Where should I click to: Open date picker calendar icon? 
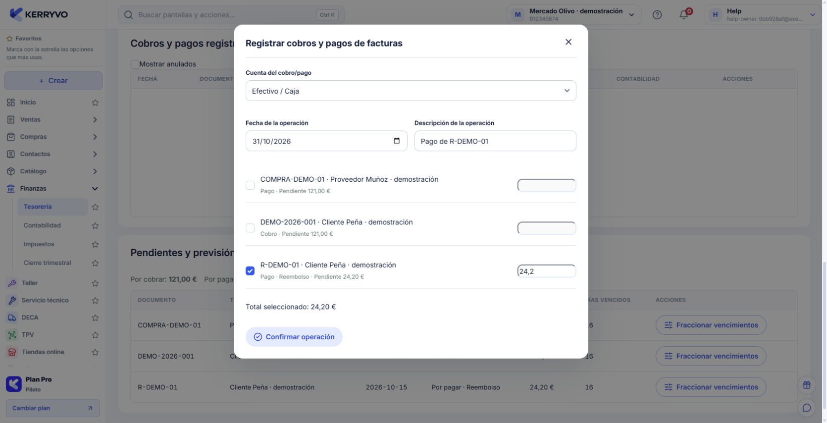click(397, 141)
